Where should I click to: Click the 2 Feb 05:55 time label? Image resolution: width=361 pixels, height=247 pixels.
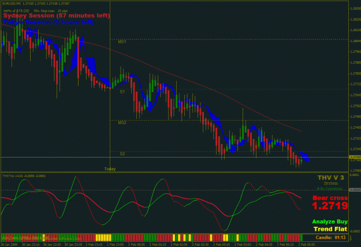pyautogui.click(x=306, y=245)
